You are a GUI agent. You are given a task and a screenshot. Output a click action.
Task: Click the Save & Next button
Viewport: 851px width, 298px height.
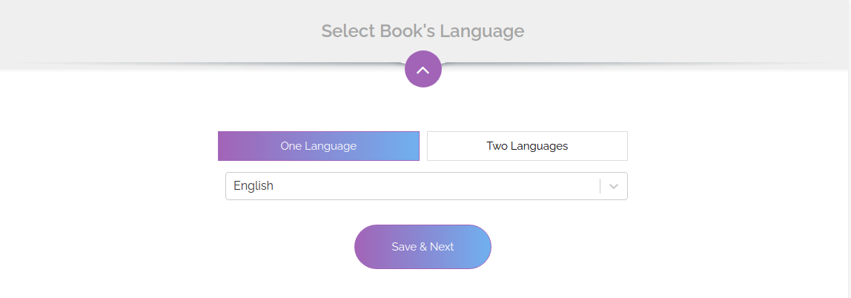click(x=423, y=247)
